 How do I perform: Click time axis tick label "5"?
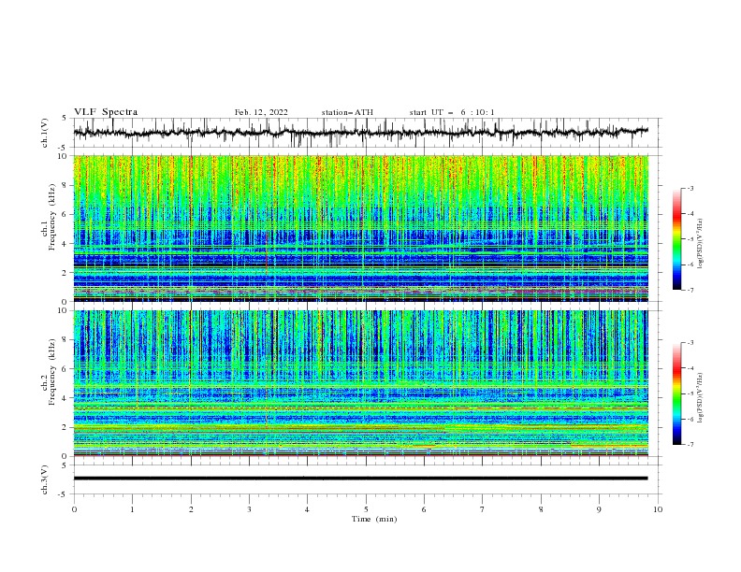coord(366,509)
